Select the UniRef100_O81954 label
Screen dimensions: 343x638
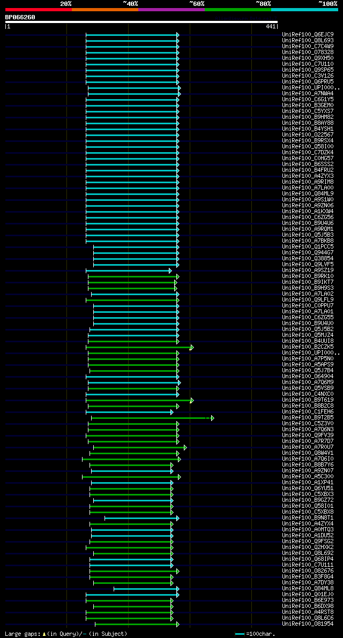pyautogui.click(x=308, y=625)
